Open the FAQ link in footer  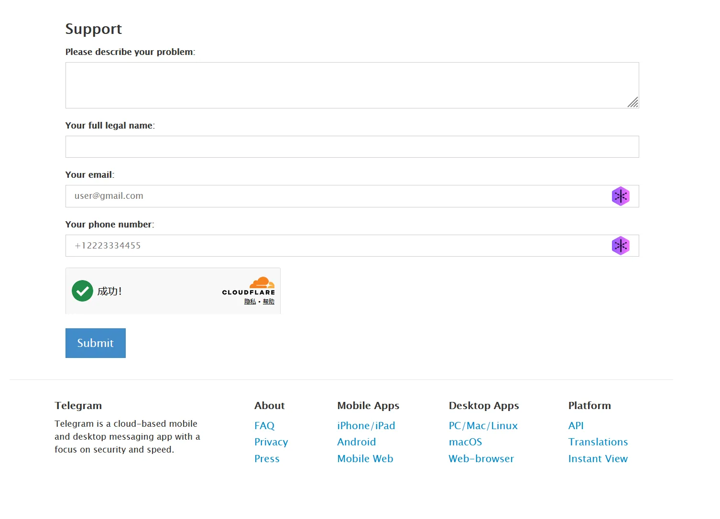[264, 426]
